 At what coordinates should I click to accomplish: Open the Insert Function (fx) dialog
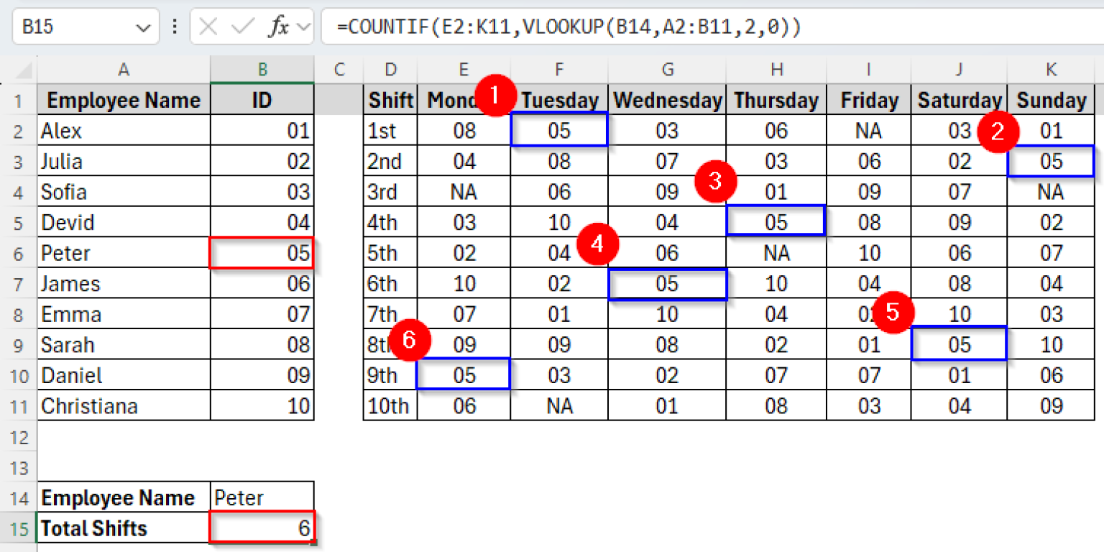280,26
